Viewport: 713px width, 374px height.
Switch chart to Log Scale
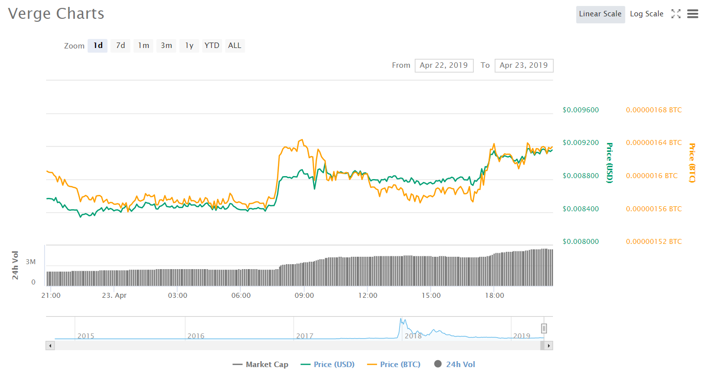[x=647, y=14]
